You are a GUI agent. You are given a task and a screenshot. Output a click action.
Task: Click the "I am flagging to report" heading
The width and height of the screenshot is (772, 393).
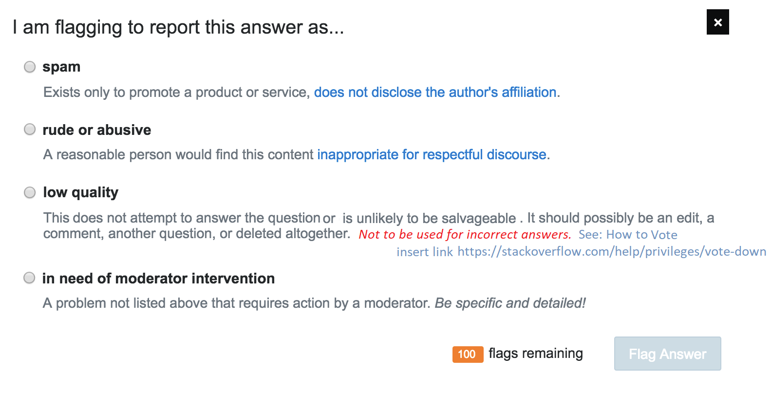click(178, 28)
